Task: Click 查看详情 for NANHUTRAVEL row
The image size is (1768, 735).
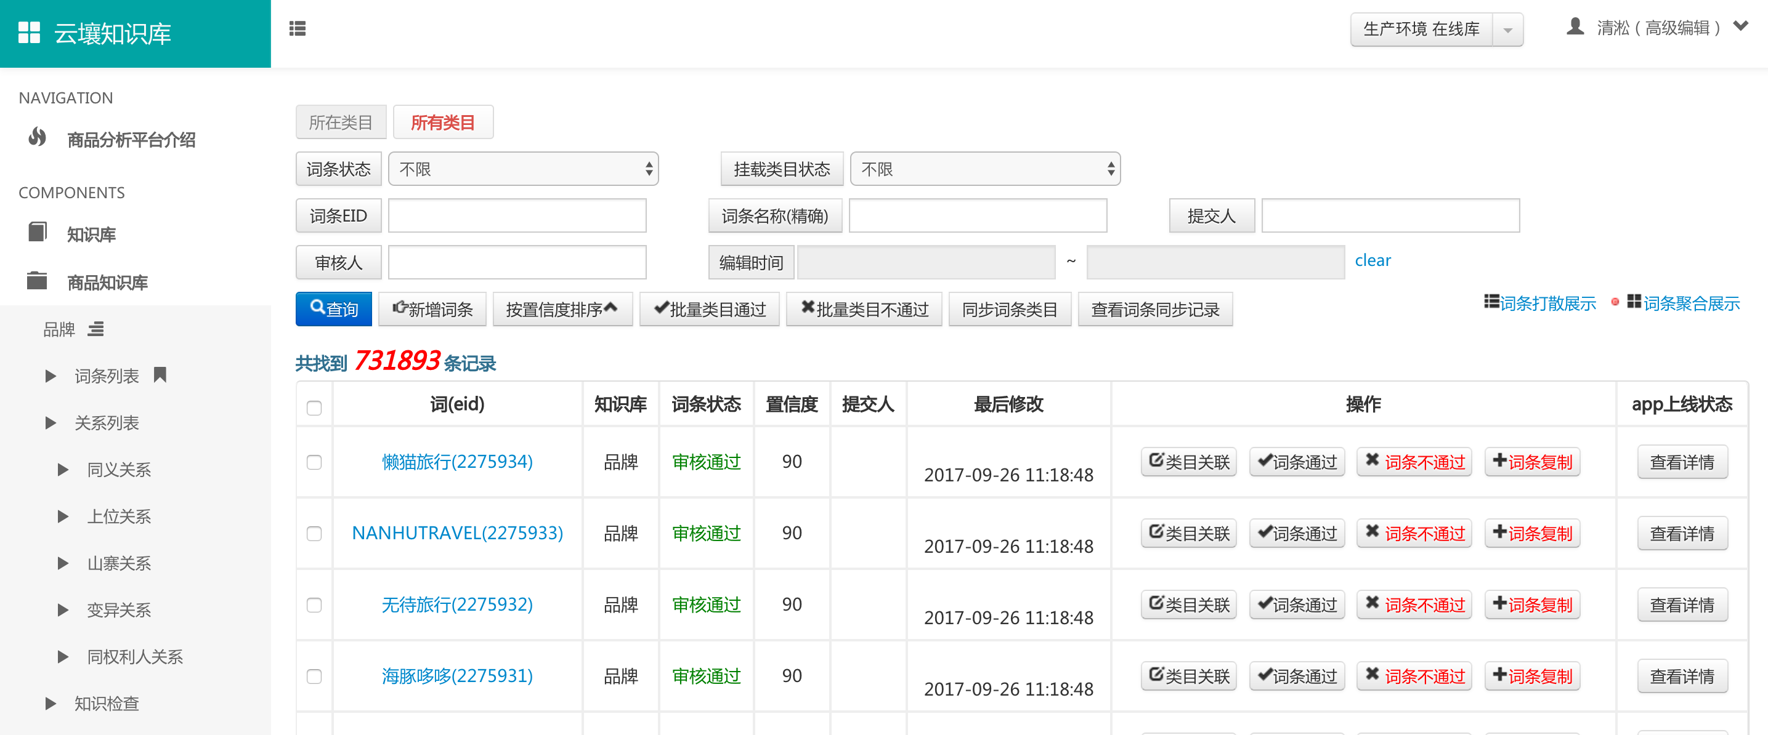Action: coord(1682,532)
